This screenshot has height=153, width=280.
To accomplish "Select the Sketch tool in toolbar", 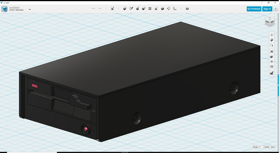I will tap(131, 9).
